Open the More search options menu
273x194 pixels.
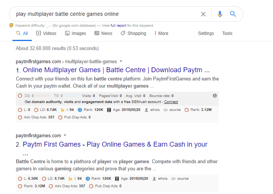coord(161,33)
